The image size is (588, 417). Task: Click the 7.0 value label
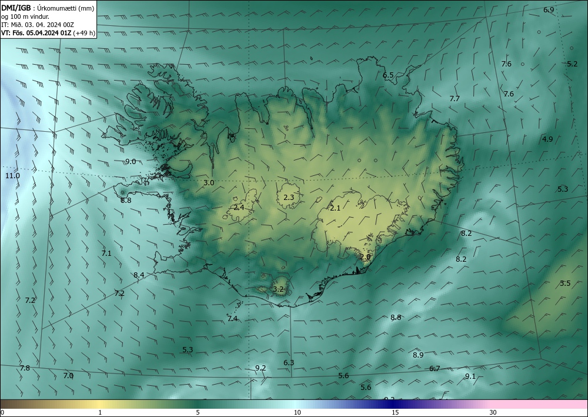point(68,375)
